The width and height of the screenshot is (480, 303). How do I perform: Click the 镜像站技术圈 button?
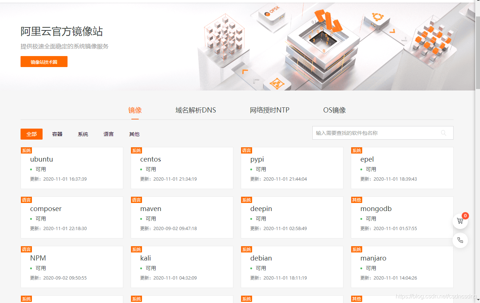[44, 62]
